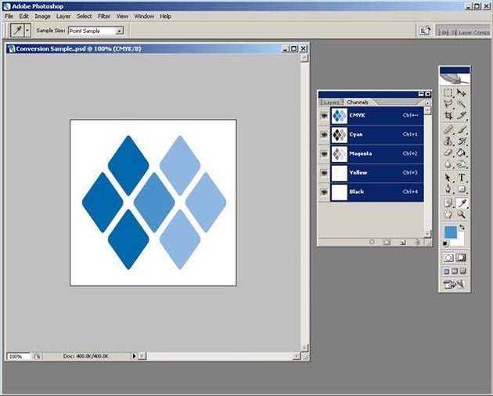Screen dimensions: 493x396
Task: Switch to Full Screen with menu bar mode
Action: point(455,272)
